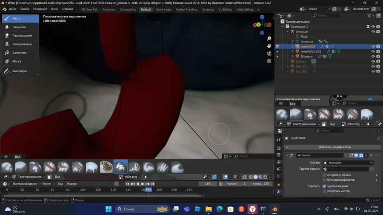Image resolution: width=383 pixels, height=215 pixels.
Task: Remove the Armature modifier
Action: [x=371, y=155]
